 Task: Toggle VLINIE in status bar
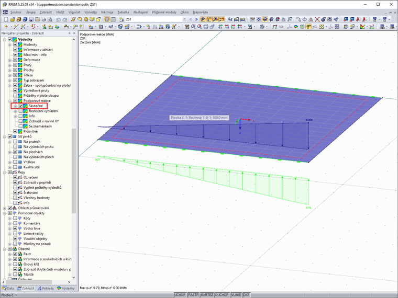(x=236, y=295)
